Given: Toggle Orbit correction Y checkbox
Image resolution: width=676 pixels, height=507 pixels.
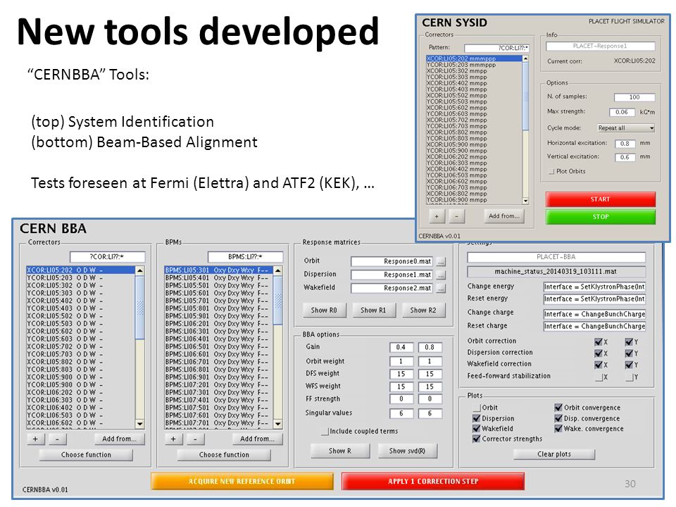Looking at the screenshot, I should (629, 342).
